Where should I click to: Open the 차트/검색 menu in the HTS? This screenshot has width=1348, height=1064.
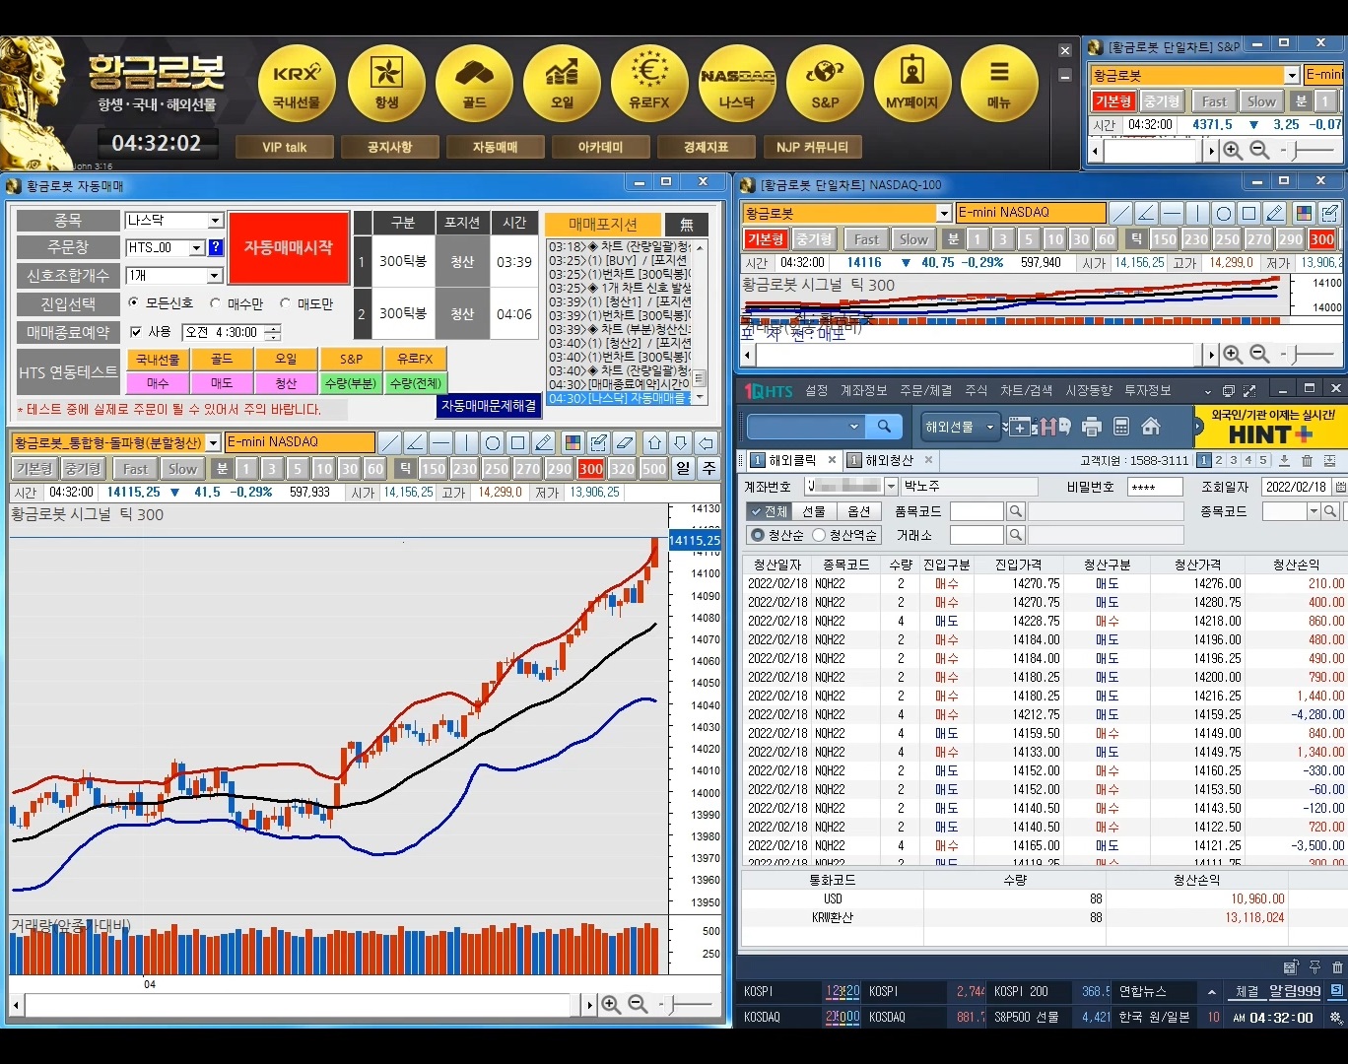point(1027,391)
